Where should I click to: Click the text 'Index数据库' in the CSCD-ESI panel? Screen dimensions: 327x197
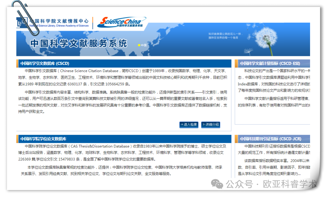(x=248, y=84)
